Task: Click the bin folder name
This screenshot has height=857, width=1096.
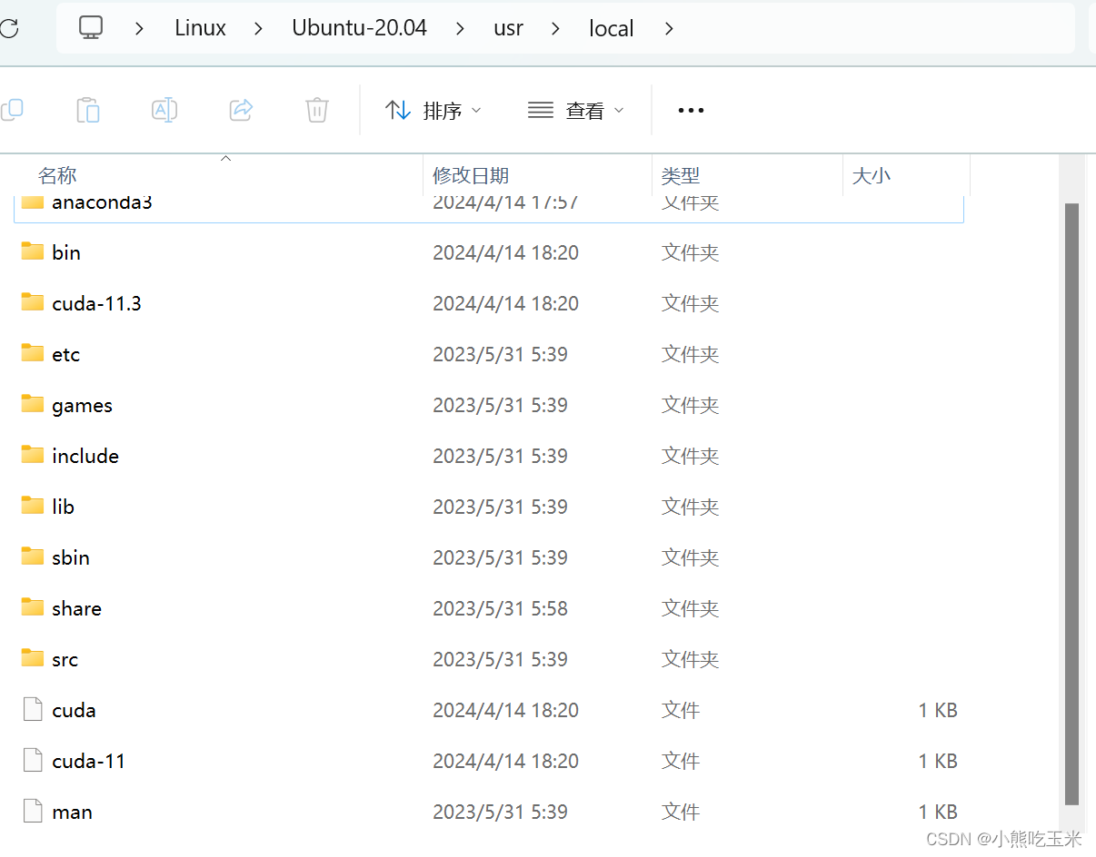Action: click(x=66, y=252)
